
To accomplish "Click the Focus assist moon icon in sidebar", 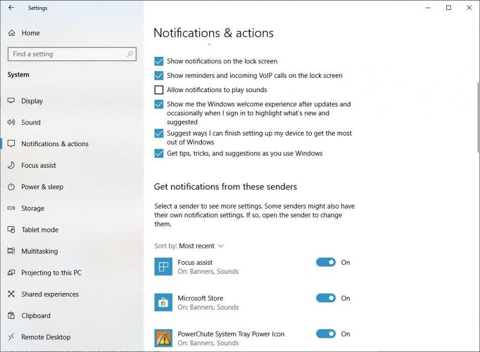I will click(12, 166).
